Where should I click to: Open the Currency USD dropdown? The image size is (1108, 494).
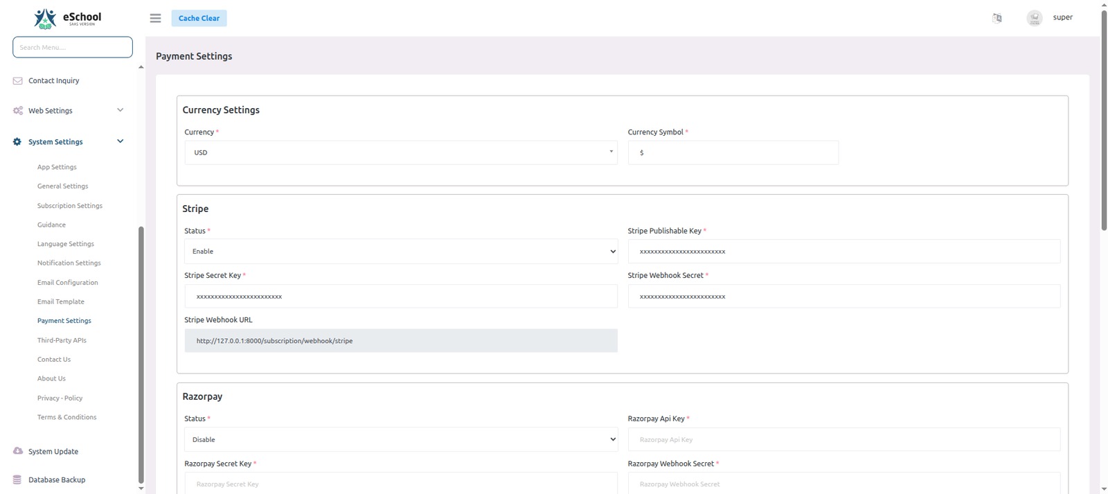tap(400, 152)
